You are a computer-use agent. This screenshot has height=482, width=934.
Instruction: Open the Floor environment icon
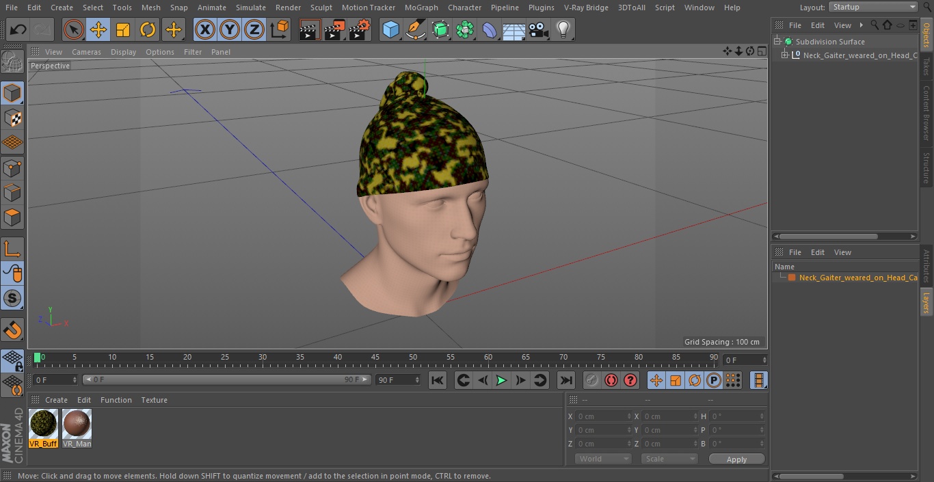(514, 30)
